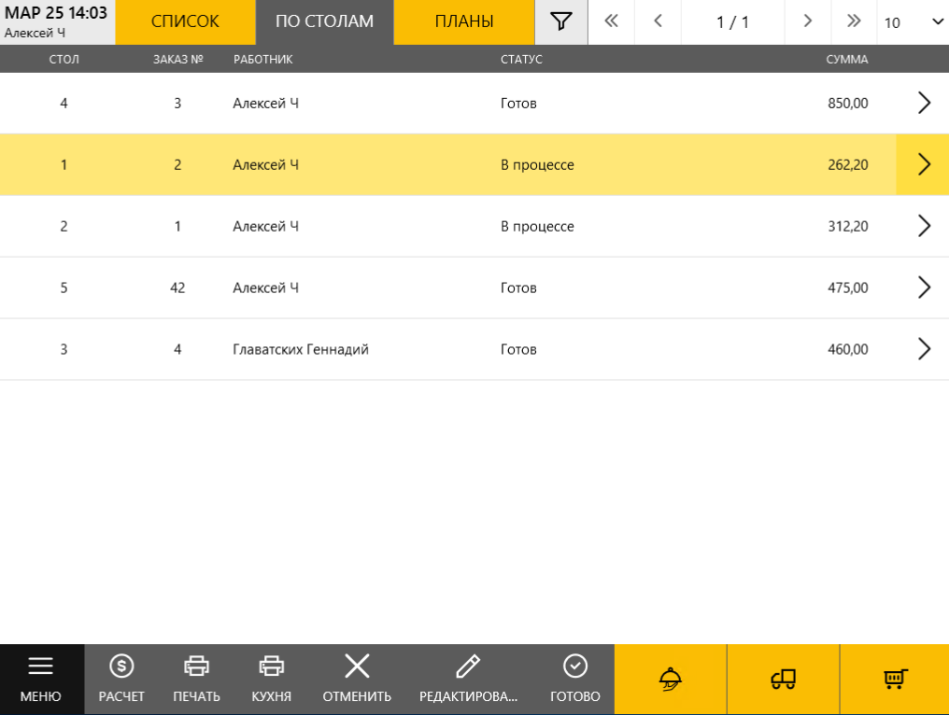
Task: Click the dine-in serving cloche icon
Action: (x=670, y=679)
